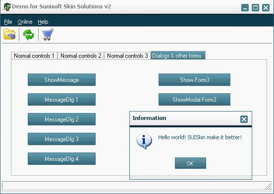The width and height of the screenshot is (274, 194).
Task: Minimize the Sunisoft demo window
Action: coord(245,8)
